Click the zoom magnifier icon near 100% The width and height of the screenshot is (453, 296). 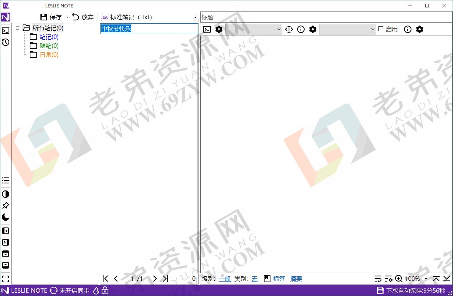click(399, 279)
